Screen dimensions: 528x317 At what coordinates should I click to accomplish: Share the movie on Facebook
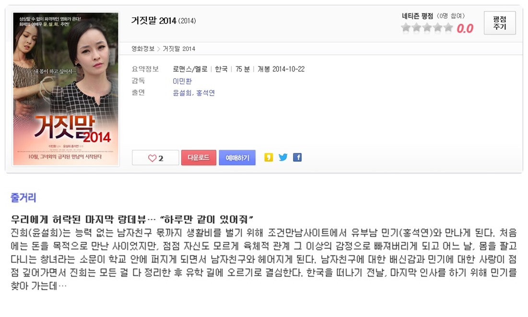pyautogui.click(x=297, y=158)
